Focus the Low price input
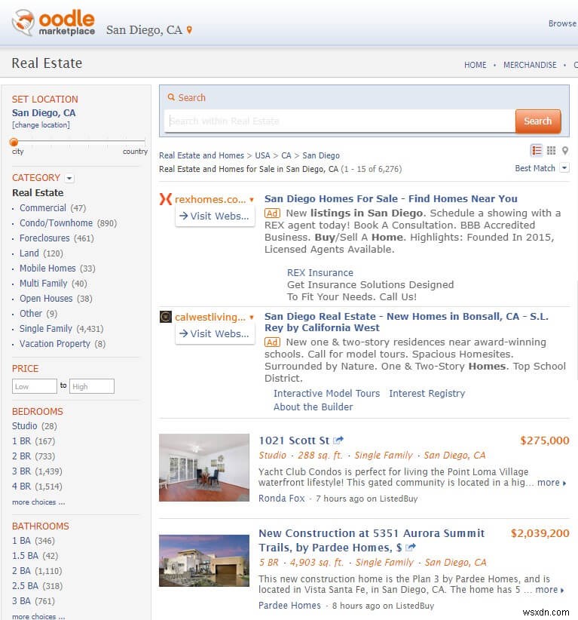578x620 pixels. click(x=35, y=386)
